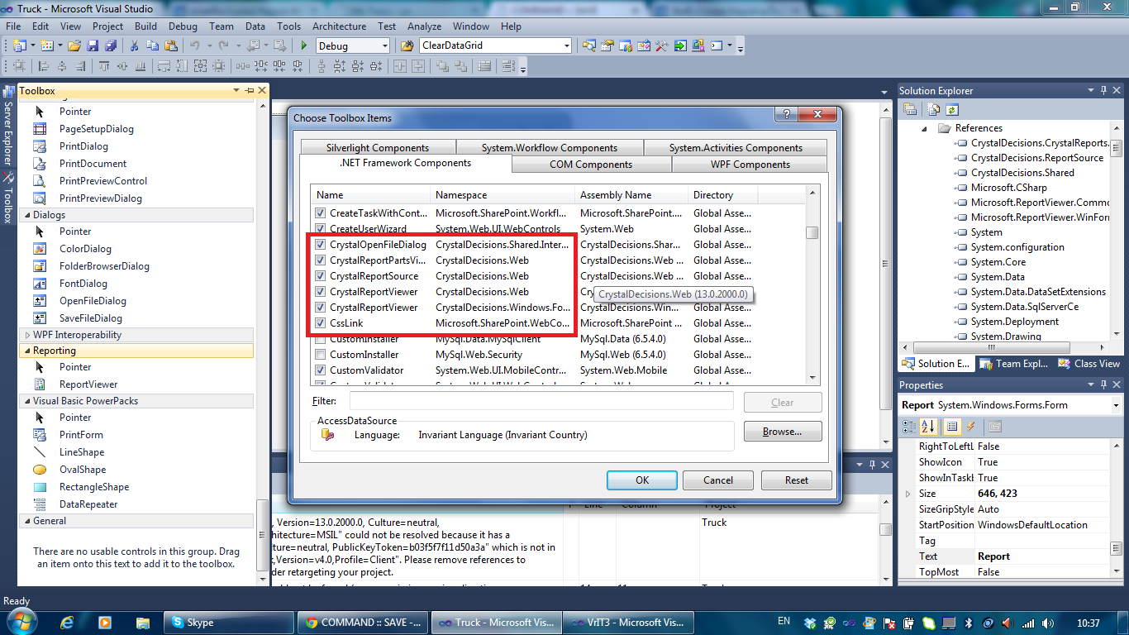
Task: Switch Properties panel to Categorized view
Action: pos(910,427)
